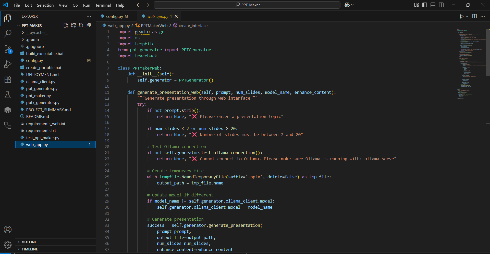Image resolution: width=490 pixels, height=254 pixels.
Task: Open the Extensions view
Action: (8, 79)
